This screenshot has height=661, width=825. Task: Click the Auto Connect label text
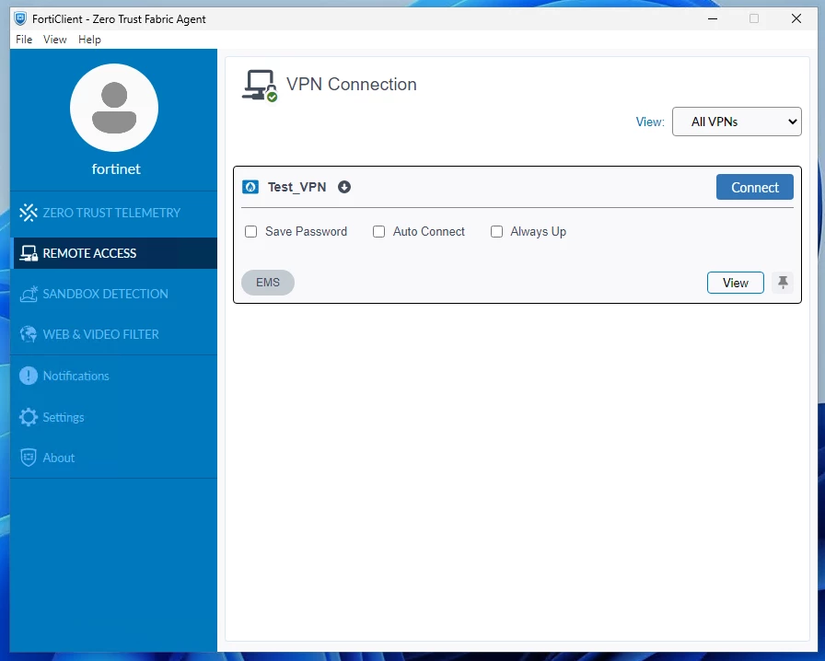click(429, 232)
